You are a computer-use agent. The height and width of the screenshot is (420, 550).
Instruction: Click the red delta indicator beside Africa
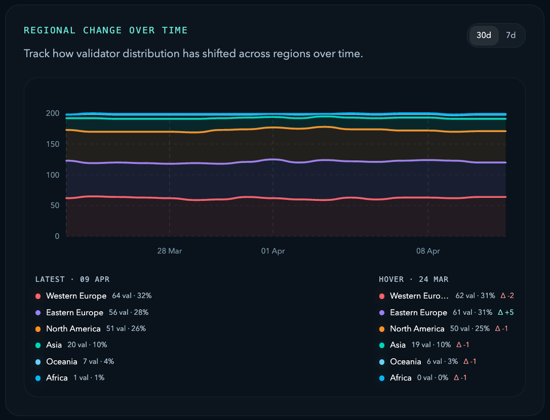[x=460, y=377]
